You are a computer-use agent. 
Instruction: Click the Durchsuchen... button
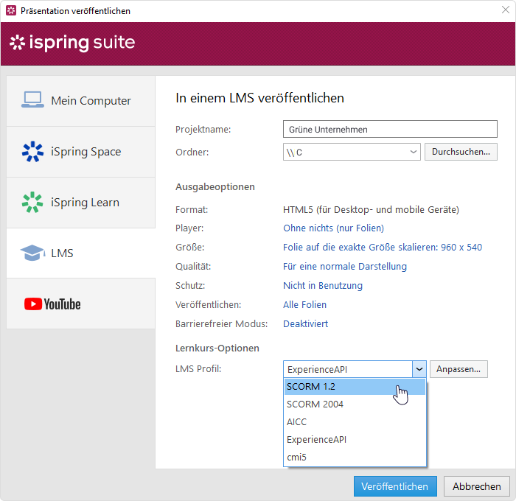(x=461, y=152)
